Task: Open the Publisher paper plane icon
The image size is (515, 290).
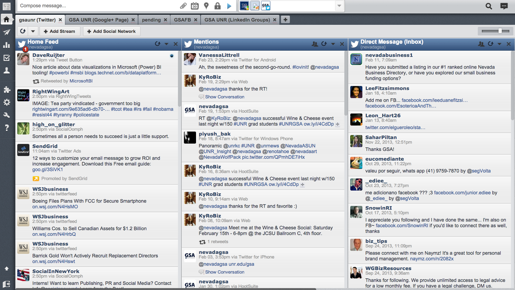Action: (6, 32)
